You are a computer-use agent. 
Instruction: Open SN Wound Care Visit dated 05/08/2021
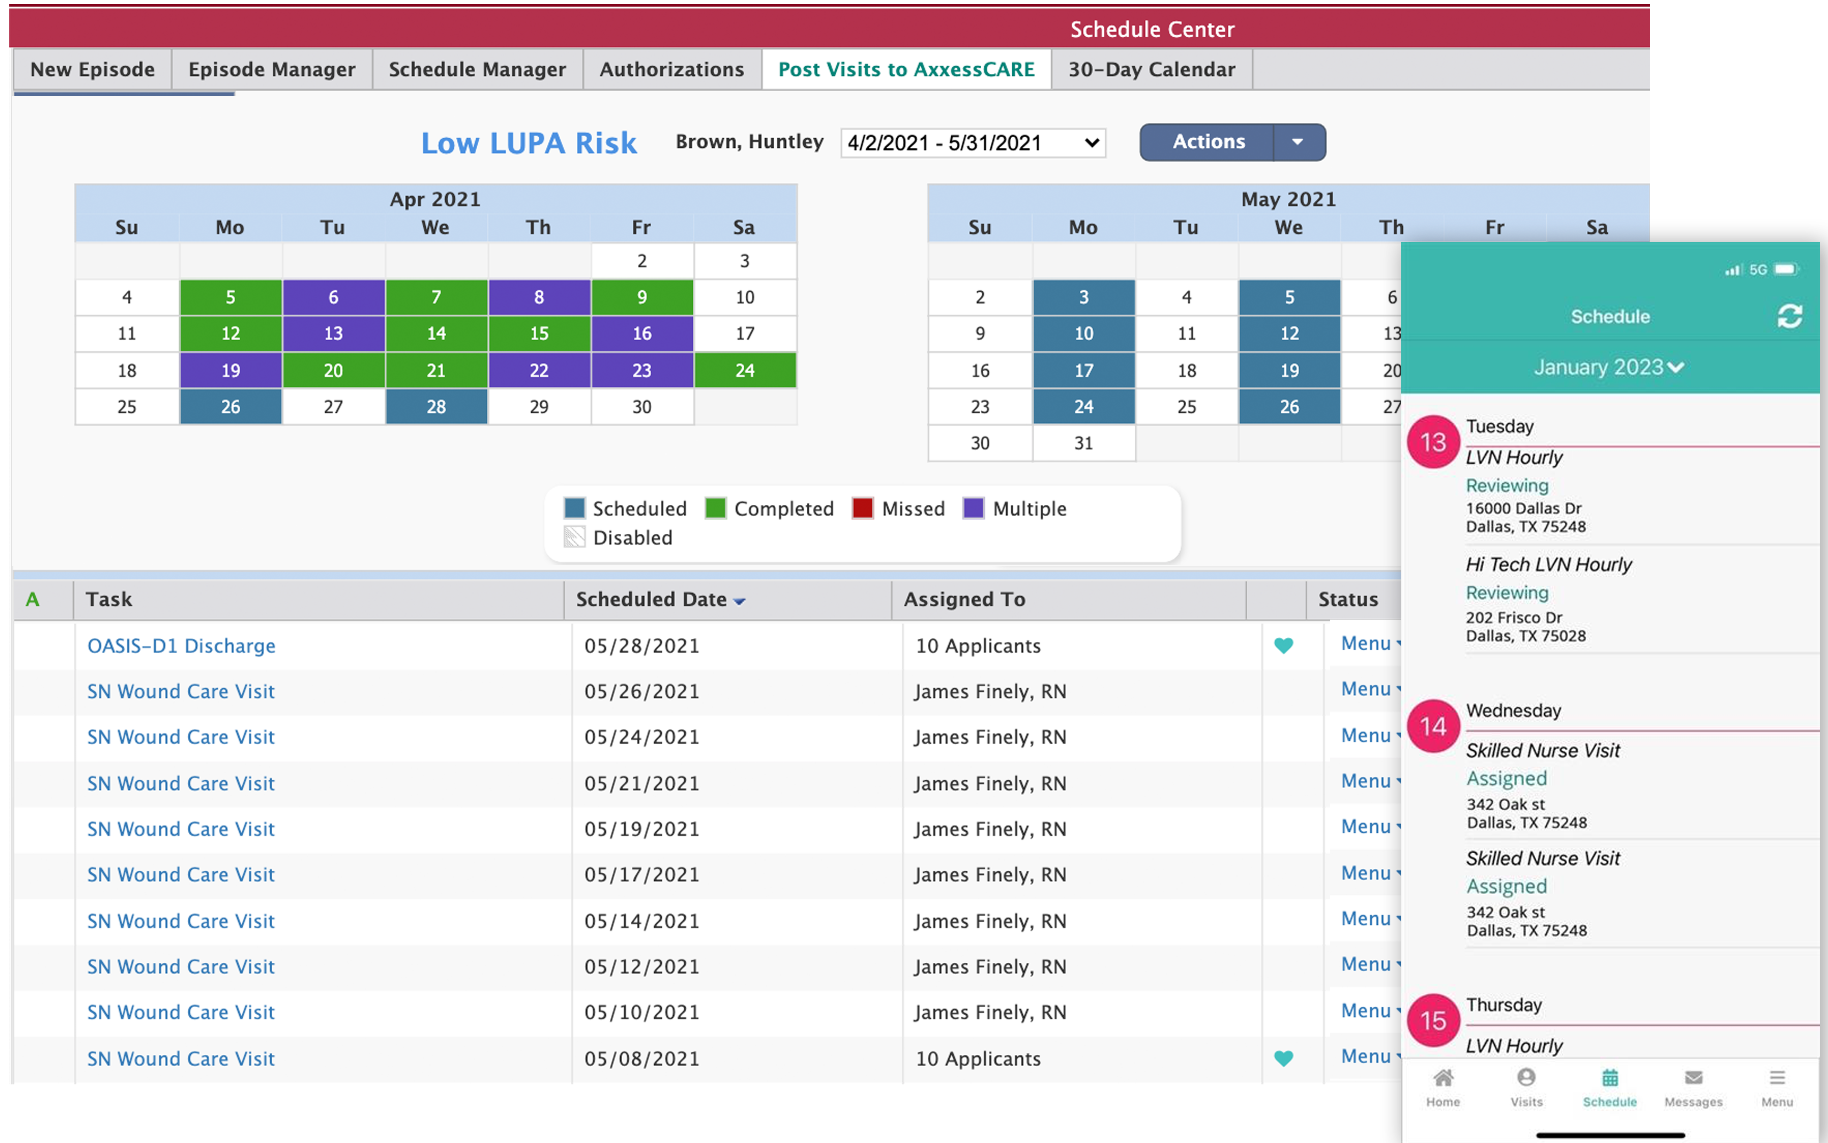click(181, 1058)
